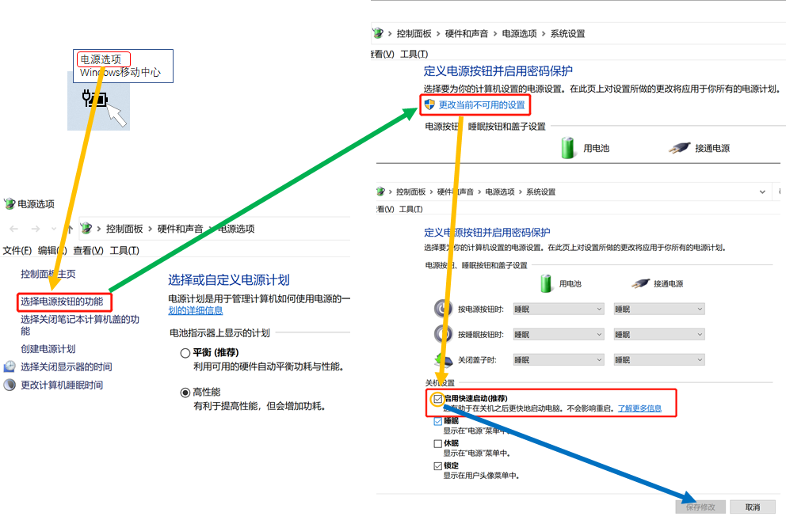Toggle the 睡眠 checkbox under shutdown settings

[438, 421]
